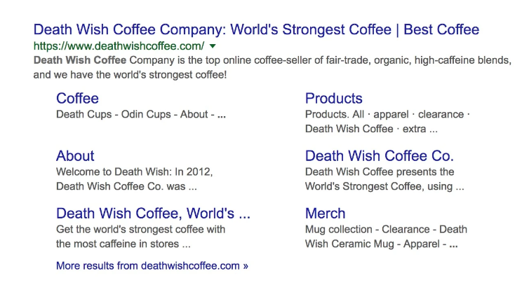529x287 pixels.
Task: Open the Merch sitelink
Action: (x=326, y=213)
